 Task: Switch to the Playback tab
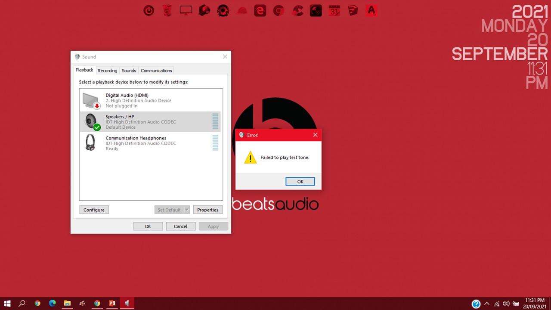(84, 70)
